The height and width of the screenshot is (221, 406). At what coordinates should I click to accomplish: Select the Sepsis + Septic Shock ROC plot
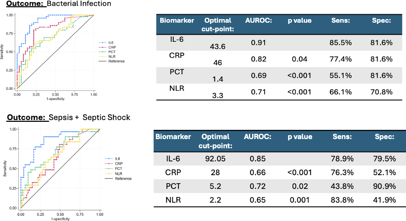pyautogui.click(x=60, y=168)
